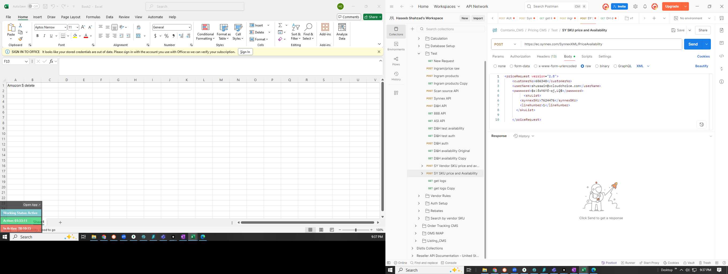Image resolution: width=728 pixels, height=274 pixels.
Task: Click the Excel zoom slider
Action: 355,230
